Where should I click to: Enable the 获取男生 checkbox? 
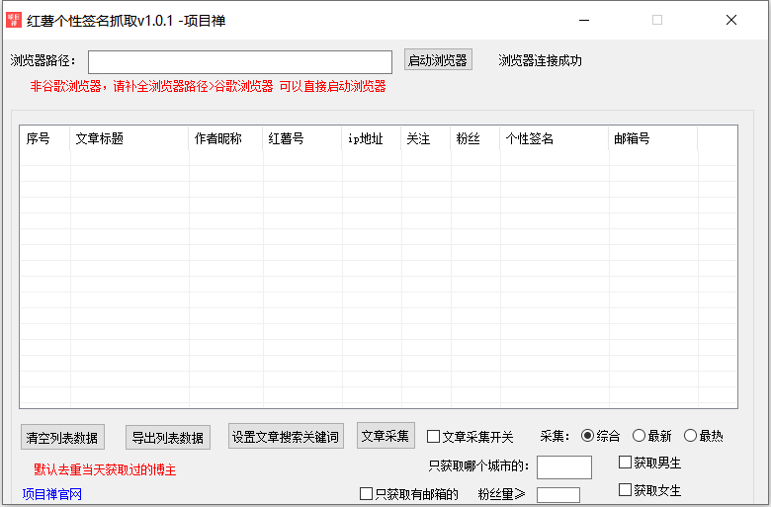(x=626, y=463)
